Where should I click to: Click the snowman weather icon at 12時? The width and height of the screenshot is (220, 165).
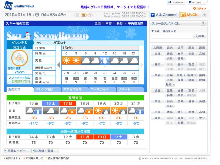click(x=105, y=61)
